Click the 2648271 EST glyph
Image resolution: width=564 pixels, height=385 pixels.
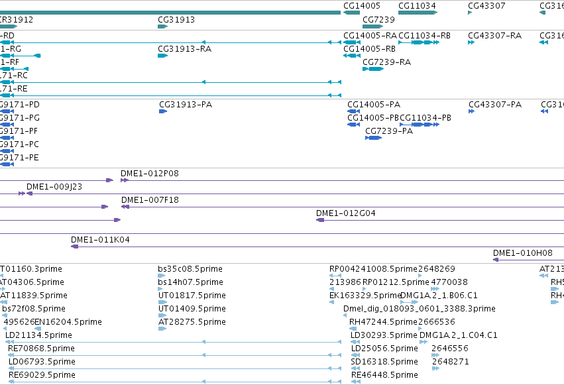pos(435,368)
